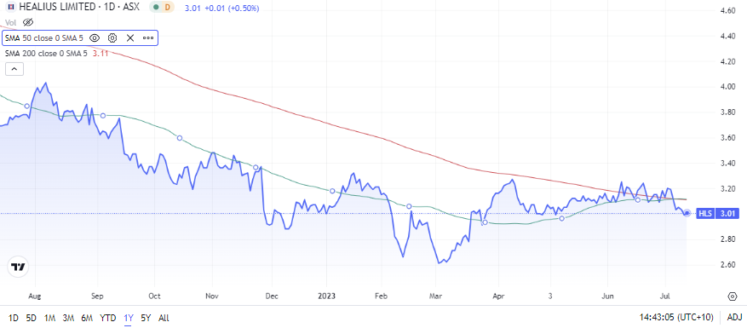This screenshot has width=747, height=328.
Task: Click the orange D data status badge
Action: click(168, 9)
